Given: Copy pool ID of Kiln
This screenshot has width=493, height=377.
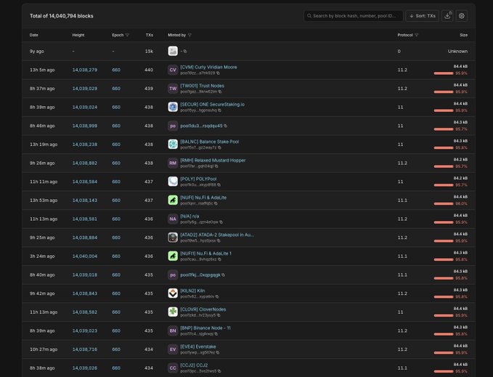Looking at the screenshot, I should (217, 296).
